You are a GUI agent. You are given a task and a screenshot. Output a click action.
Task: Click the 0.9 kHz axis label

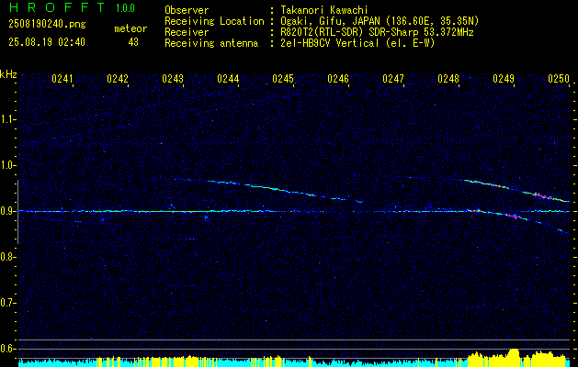[x=7, y=211]
